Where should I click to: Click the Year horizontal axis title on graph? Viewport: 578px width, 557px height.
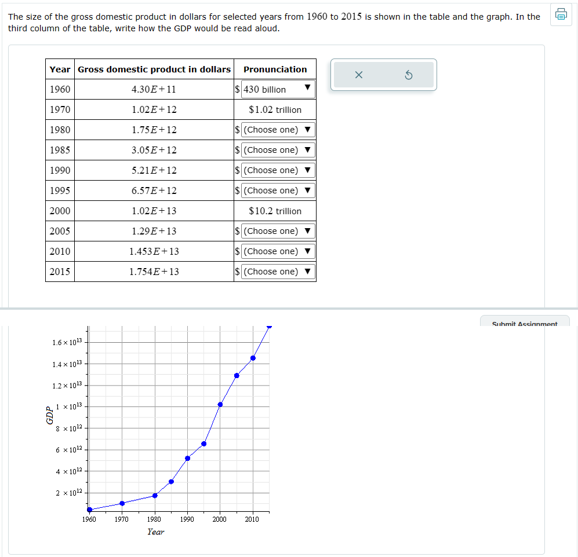(x=155, y=532)
